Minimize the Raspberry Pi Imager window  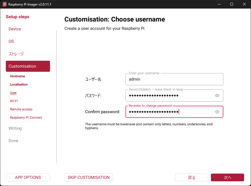click(x=219, y=4)
